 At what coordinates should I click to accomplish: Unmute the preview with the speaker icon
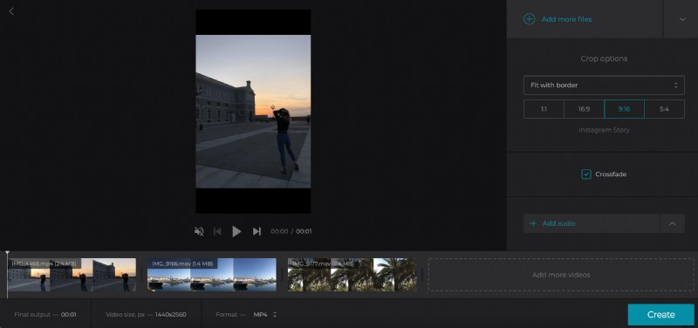pos(199,231)
